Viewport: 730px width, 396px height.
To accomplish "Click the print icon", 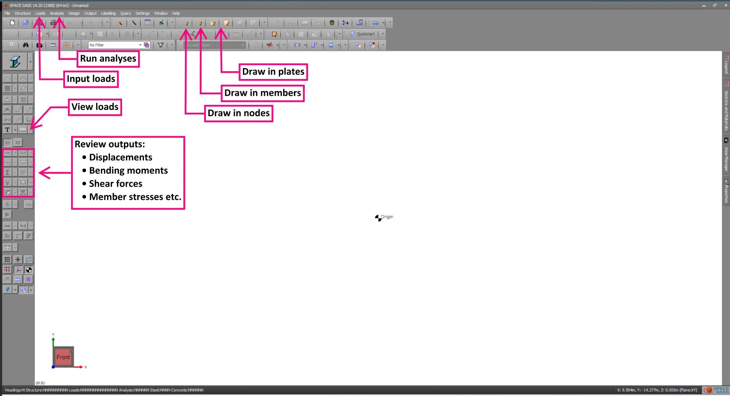I will point(53,22).
